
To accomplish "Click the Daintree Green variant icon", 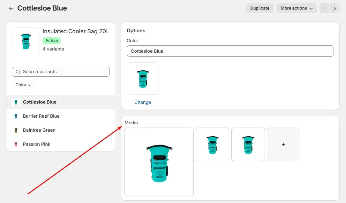I will pyautogui.click(x=16, y=130).
